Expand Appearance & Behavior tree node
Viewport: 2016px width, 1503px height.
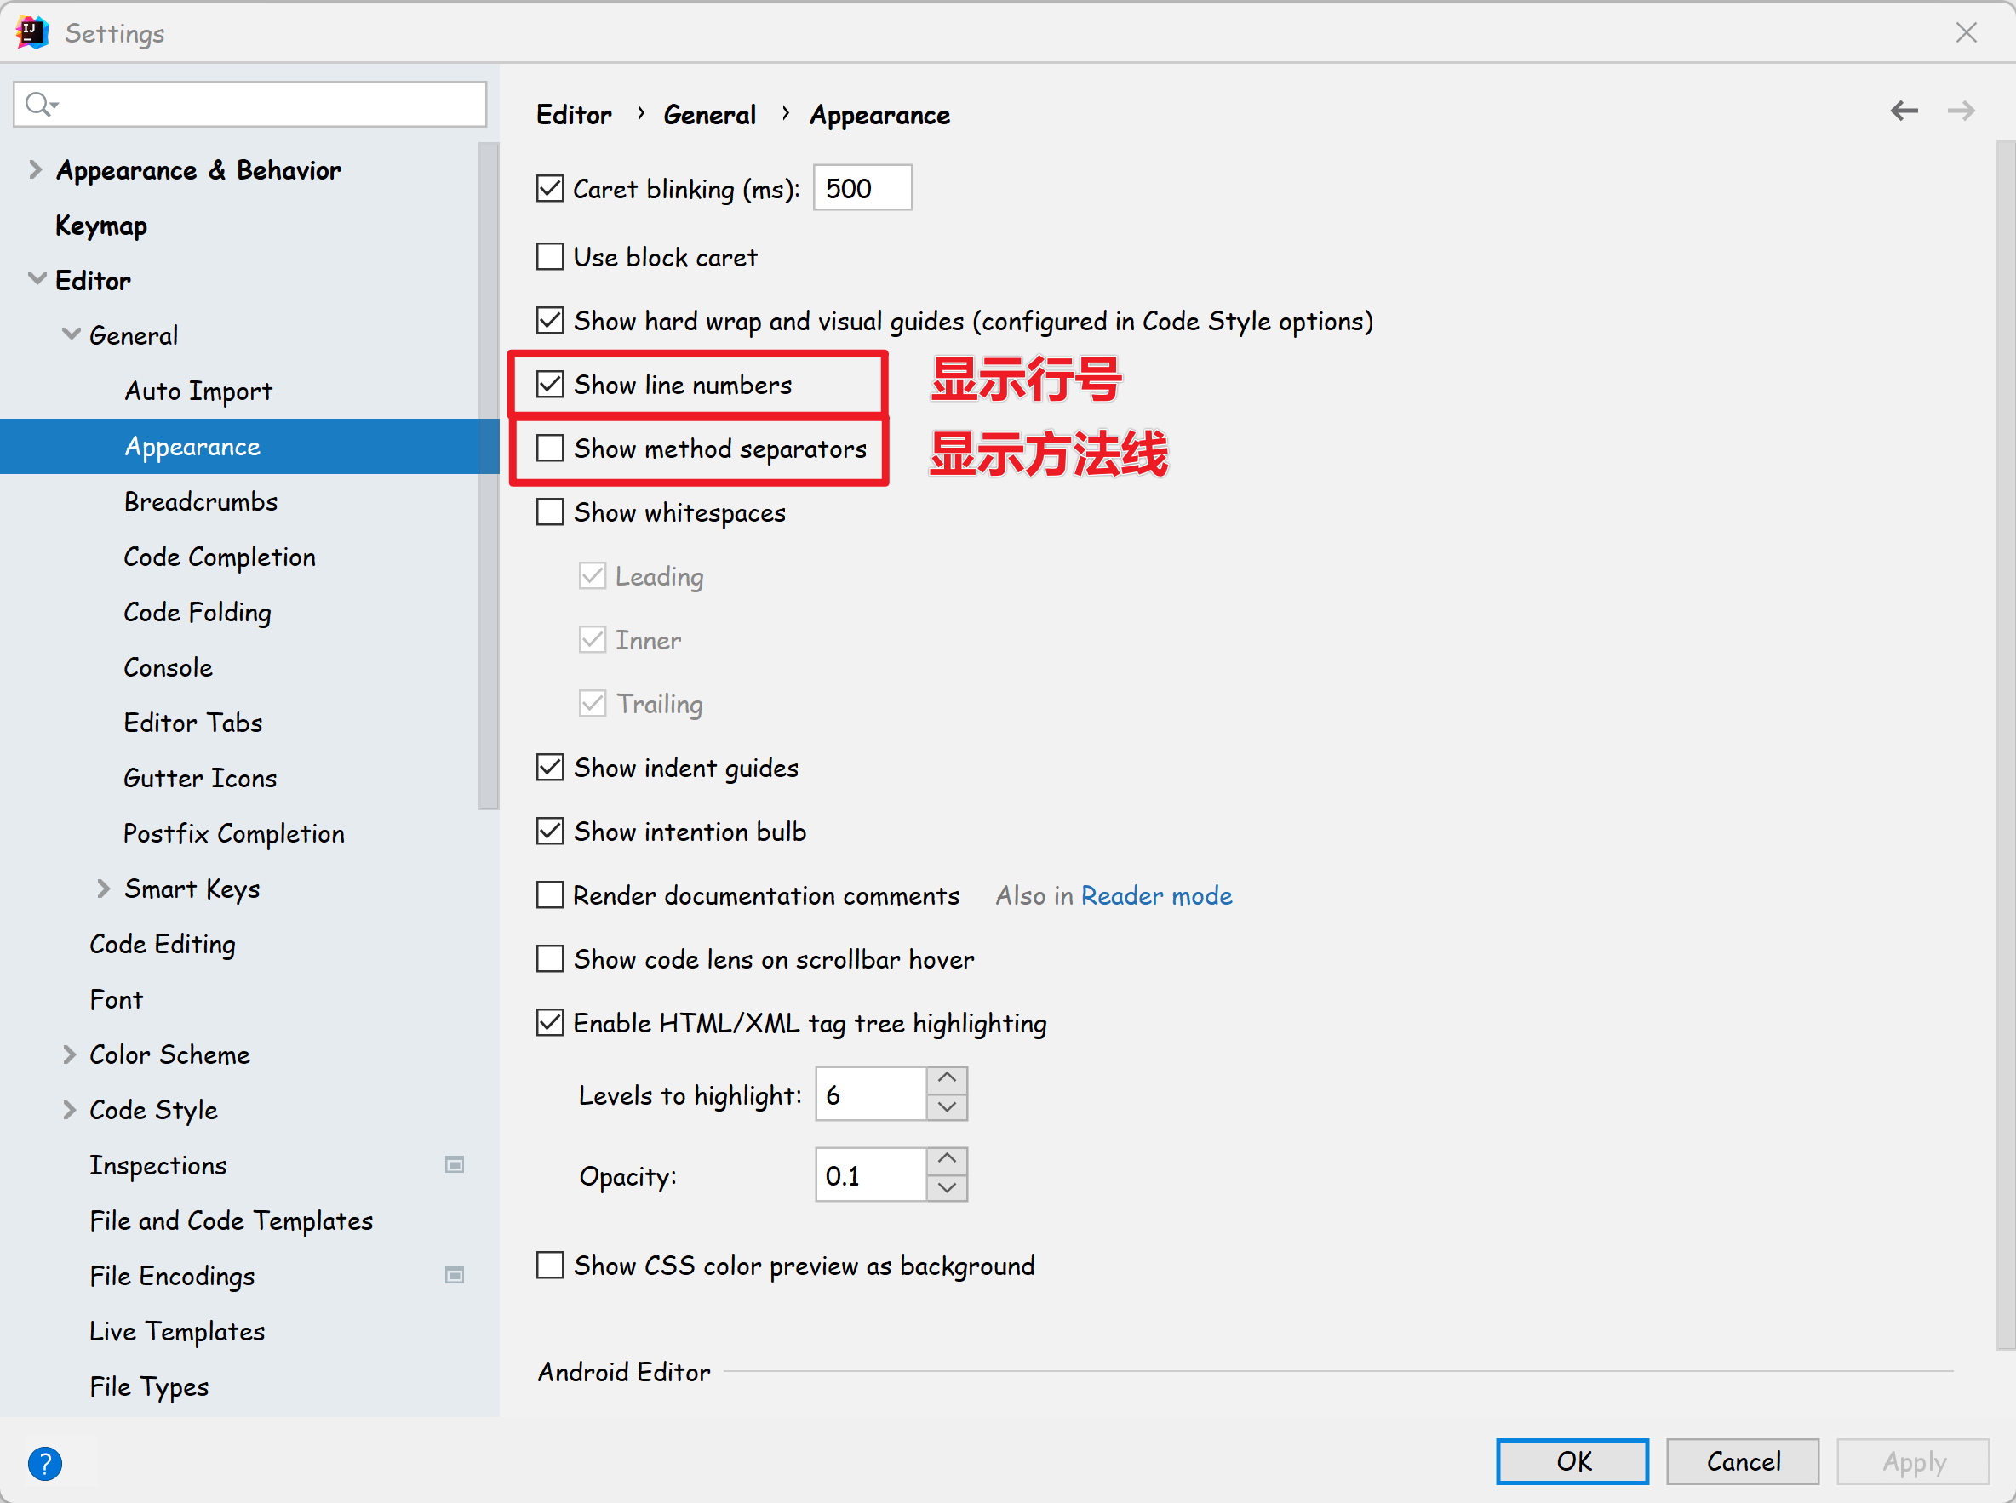coord(35,170)
